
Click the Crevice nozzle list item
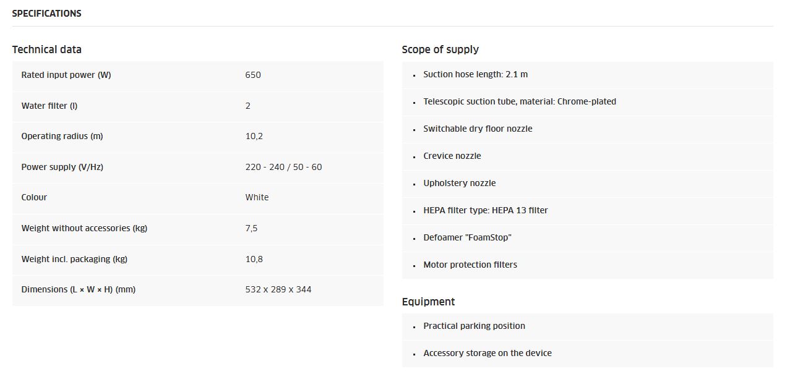pos(588,156)
